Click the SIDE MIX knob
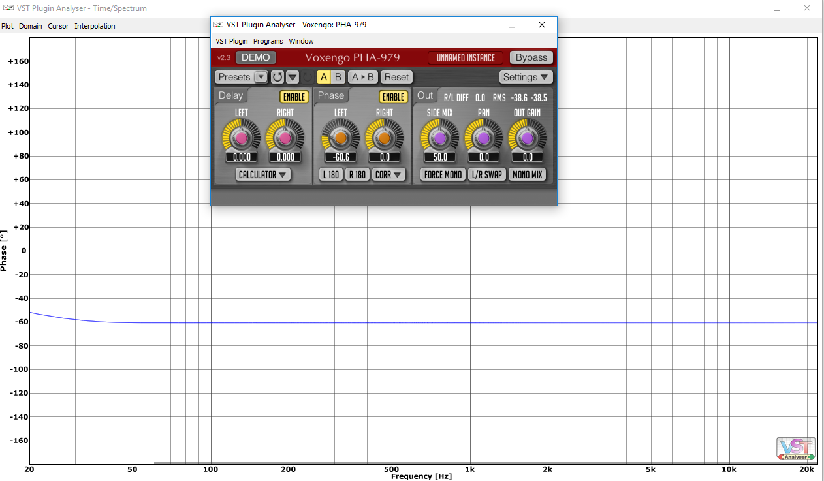 click(x=439, y=138)
